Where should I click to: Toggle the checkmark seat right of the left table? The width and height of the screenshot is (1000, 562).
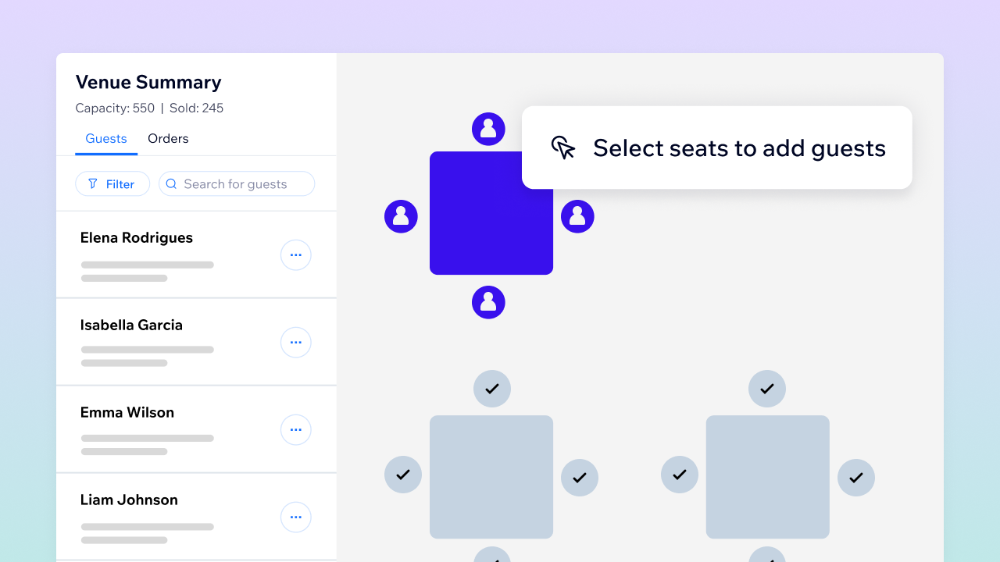580,477
